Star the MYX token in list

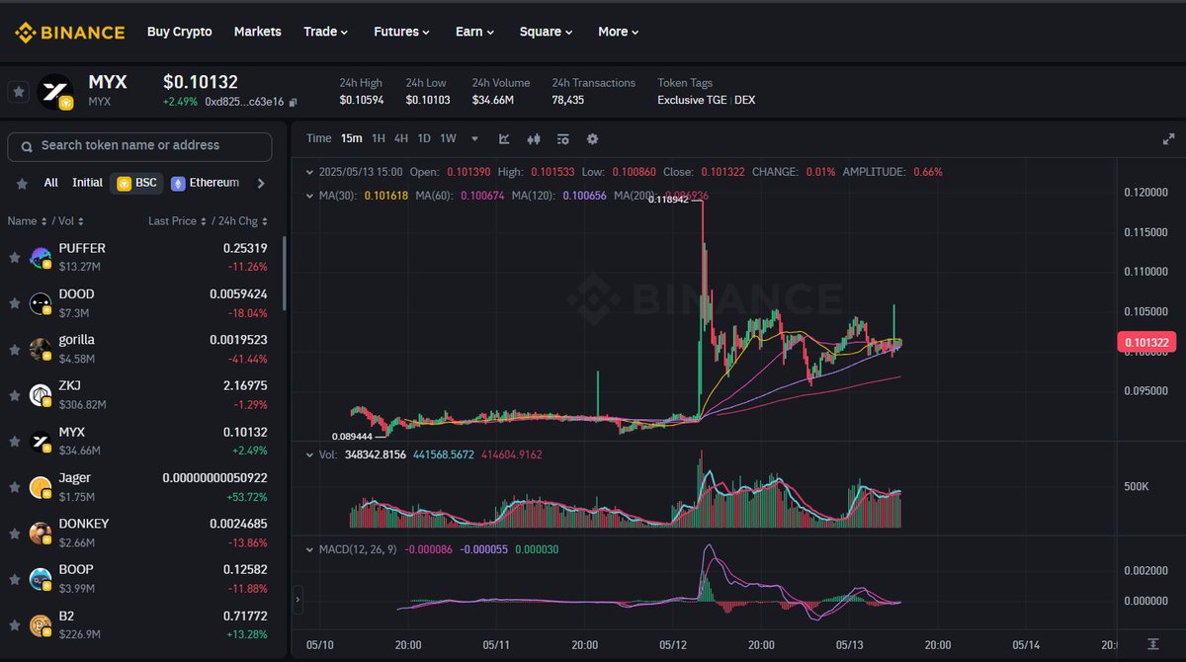click(x=15, y=442)
